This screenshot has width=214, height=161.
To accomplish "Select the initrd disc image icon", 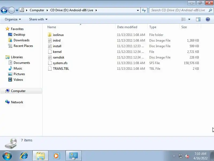I will [50, 41].
